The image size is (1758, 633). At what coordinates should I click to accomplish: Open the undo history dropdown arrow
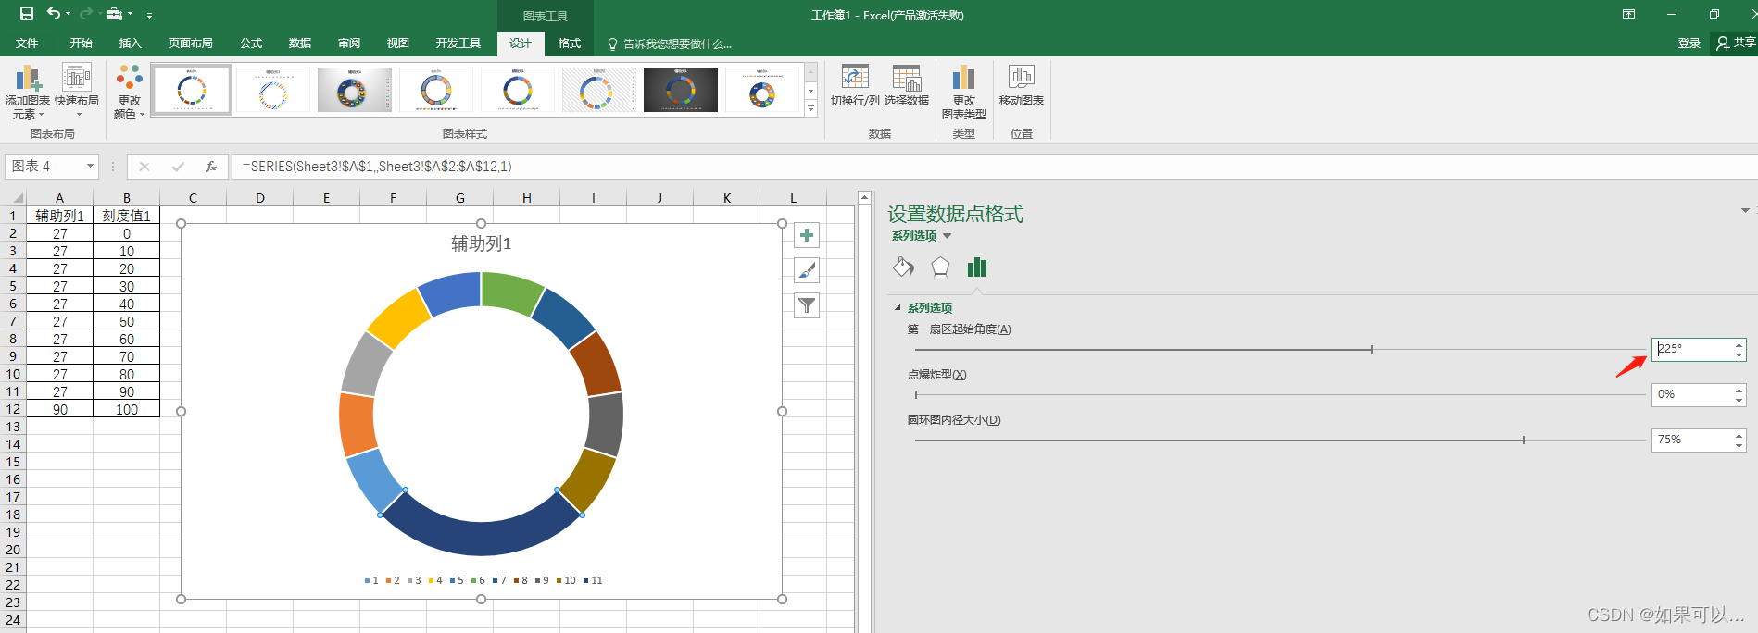(69, 14)
